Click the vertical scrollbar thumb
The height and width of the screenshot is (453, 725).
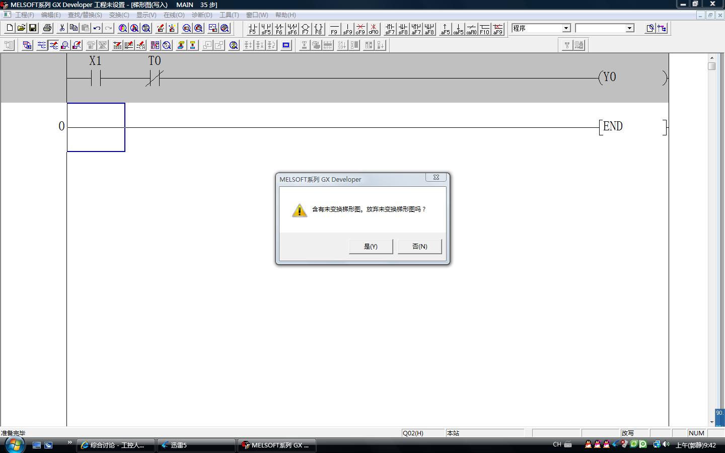(x=711, y=66)
